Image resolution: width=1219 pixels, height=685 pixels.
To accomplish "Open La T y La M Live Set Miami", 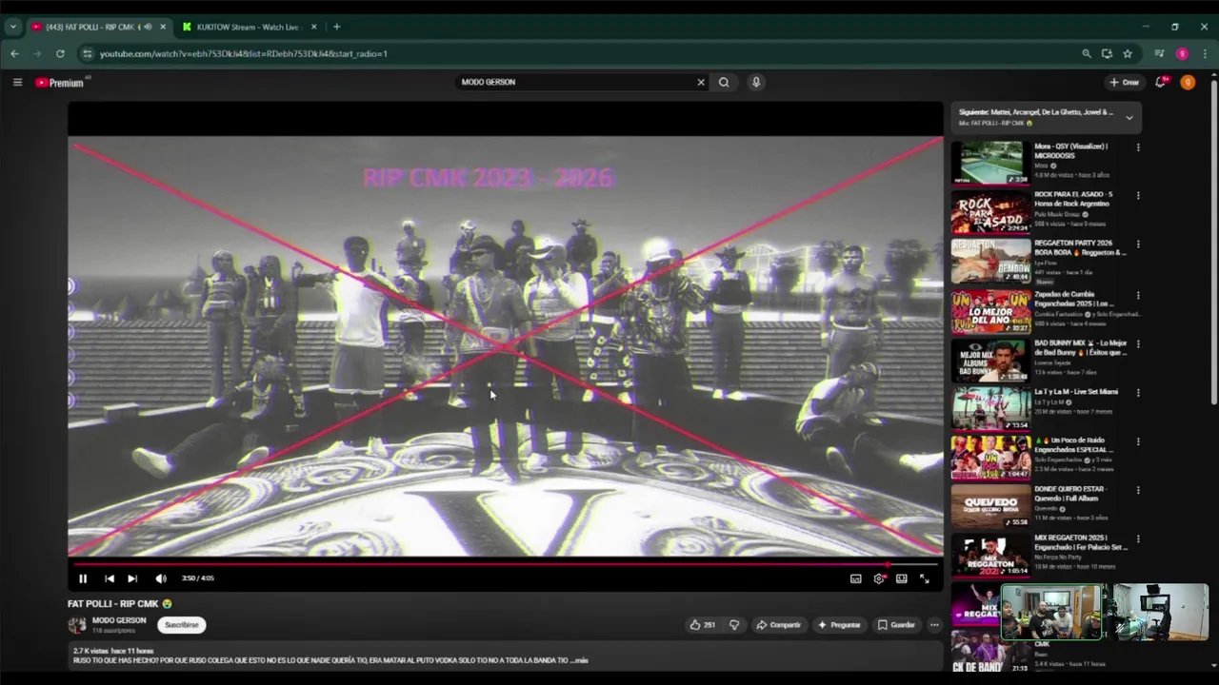I will point(990,408).
